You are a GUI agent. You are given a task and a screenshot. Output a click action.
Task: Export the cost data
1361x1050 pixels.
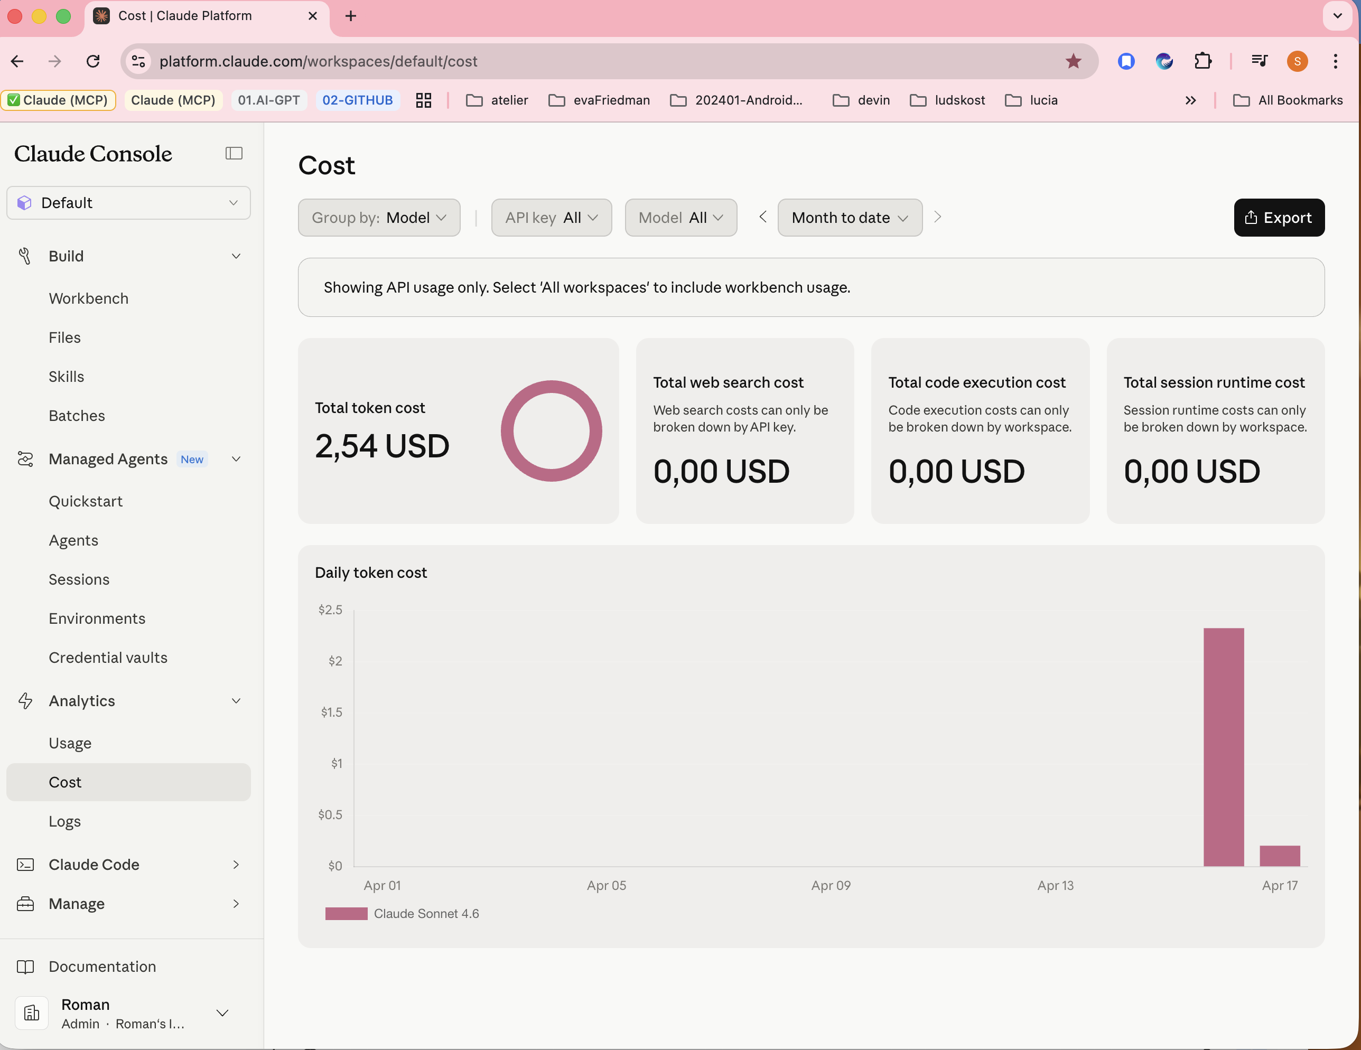click(1279, 218)
